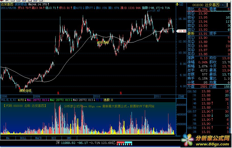Click the 卖⑤ 13.96 ask row
The width and height of the screenshot is (232, 148).
[209, 13]
